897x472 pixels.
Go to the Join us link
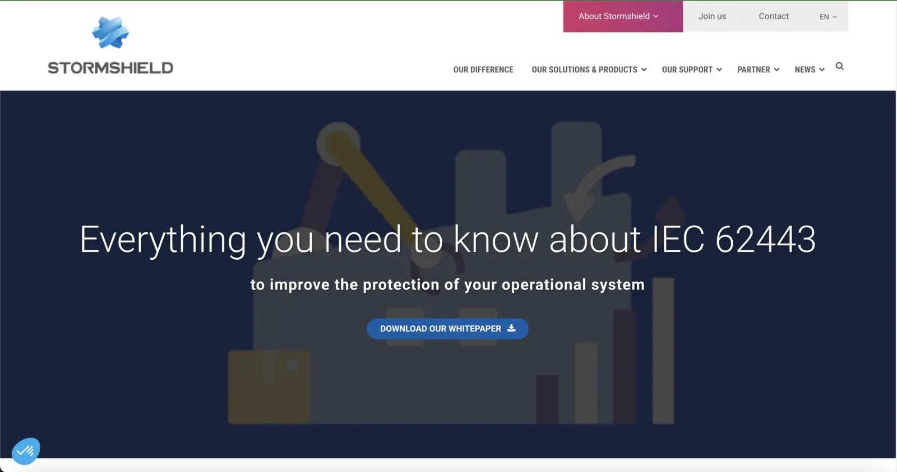pos(712,16)
